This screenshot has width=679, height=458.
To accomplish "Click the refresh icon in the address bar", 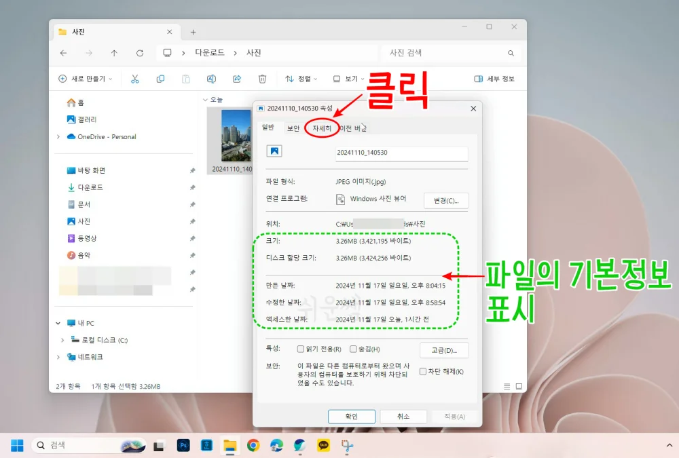I will [140, 52].
